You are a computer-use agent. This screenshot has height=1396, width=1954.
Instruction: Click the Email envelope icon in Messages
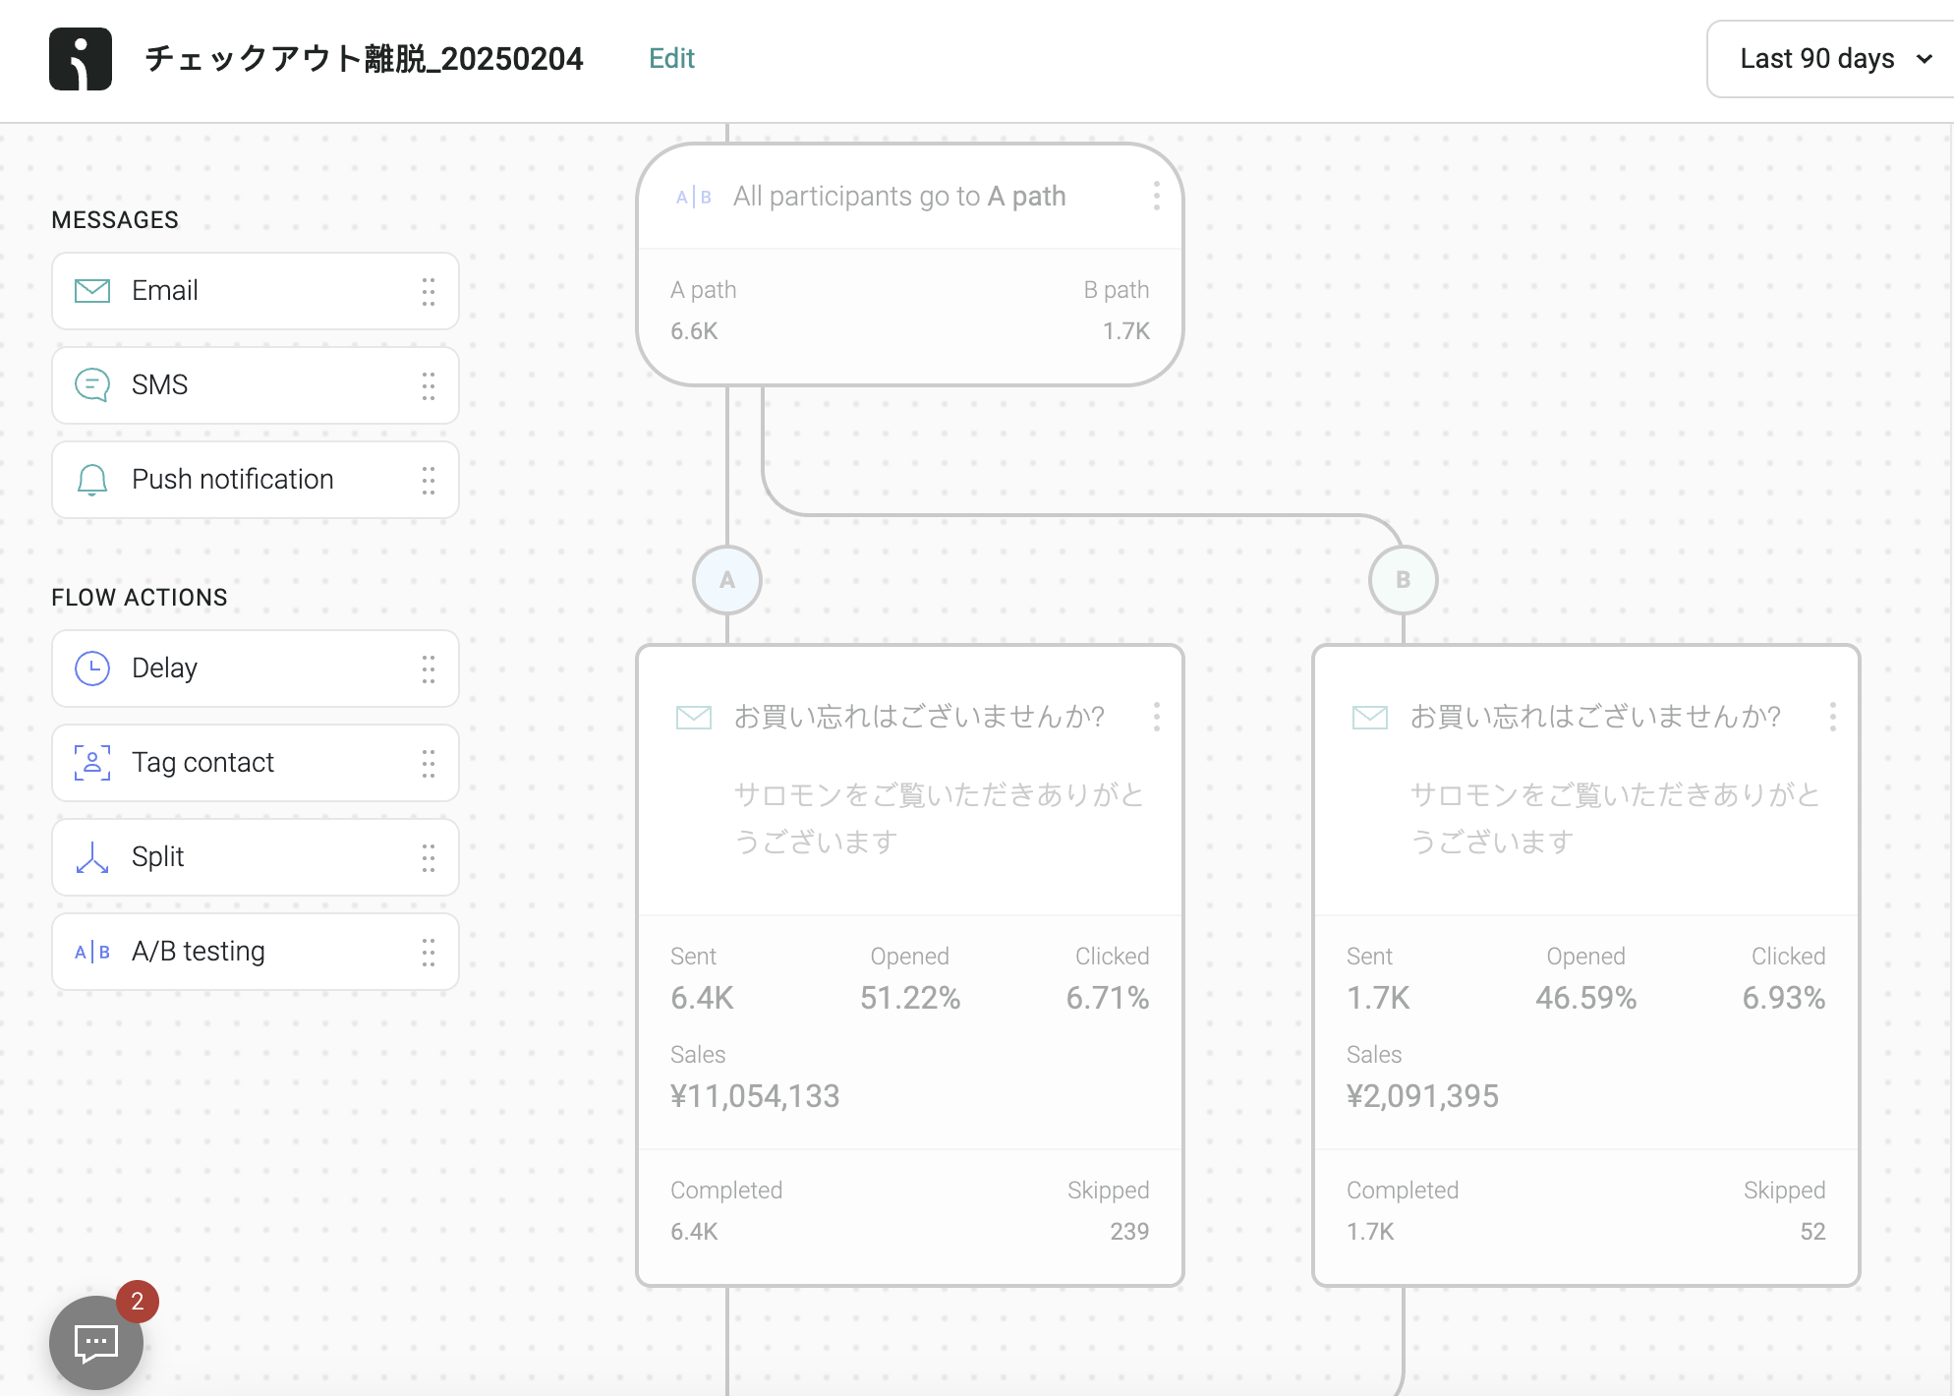(x=92, y=291)
